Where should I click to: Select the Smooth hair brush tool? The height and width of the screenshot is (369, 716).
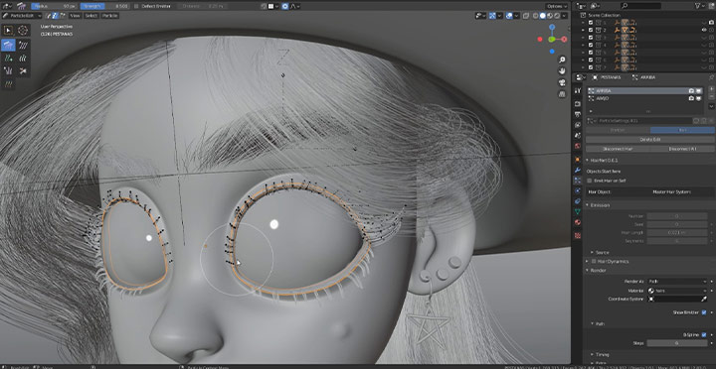23,45
